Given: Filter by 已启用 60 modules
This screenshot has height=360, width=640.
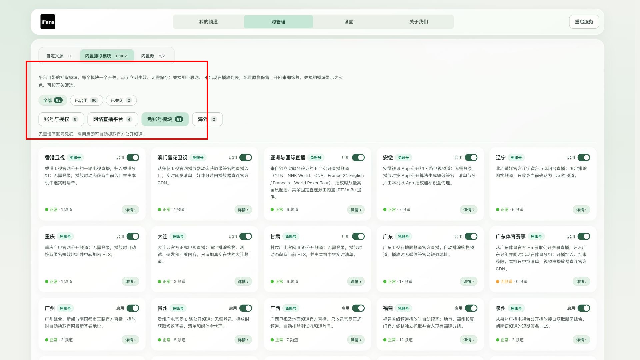Looking at the screenshot, I should click(x=86, y=100).
